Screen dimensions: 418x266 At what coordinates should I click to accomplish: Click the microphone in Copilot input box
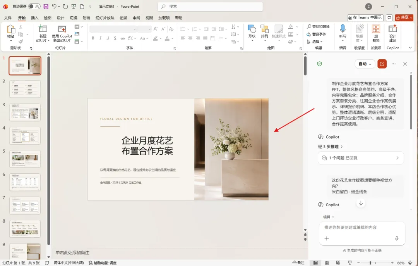coord(397,238)
